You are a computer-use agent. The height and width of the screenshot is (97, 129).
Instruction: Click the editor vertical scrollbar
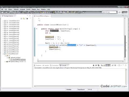(125, 39)
